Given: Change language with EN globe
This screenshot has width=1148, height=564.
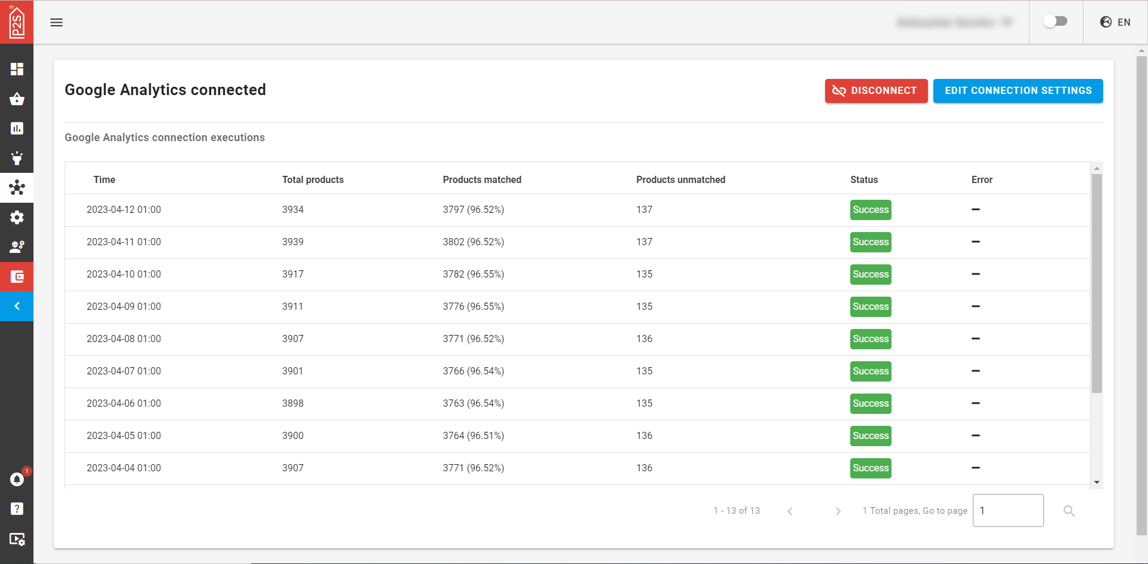Looking at the screenshot, I should point(1115,22).
